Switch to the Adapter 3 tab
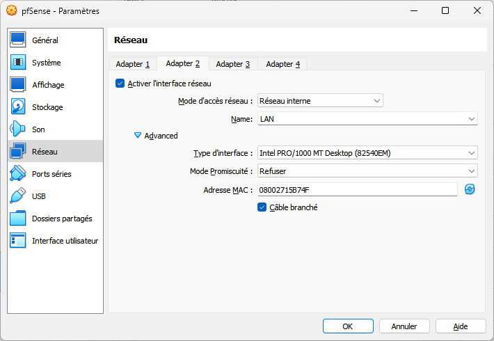494x341 pixels. (233, 64)
